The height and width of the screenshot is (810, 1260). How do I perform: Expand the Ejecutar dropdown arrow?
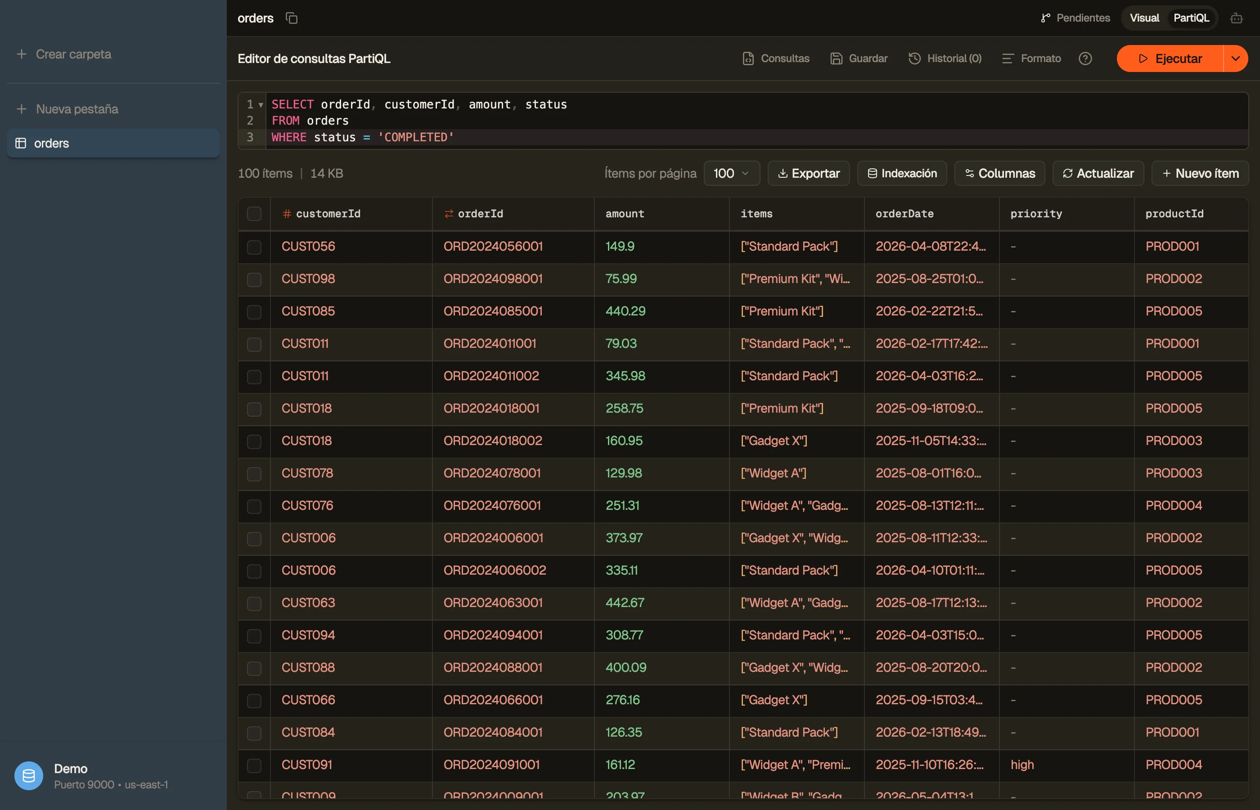pos(1236,58)
